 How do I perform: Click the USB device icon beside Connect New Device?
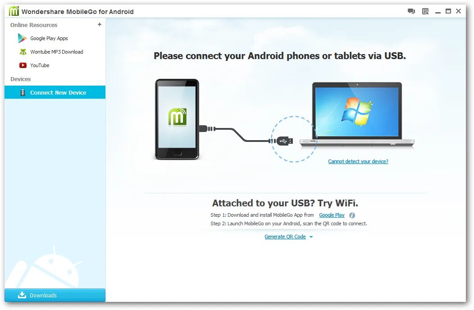23,92
